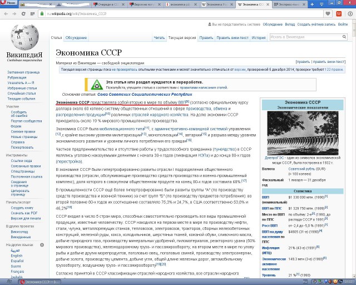Click the '122 правки' review link

334,70
